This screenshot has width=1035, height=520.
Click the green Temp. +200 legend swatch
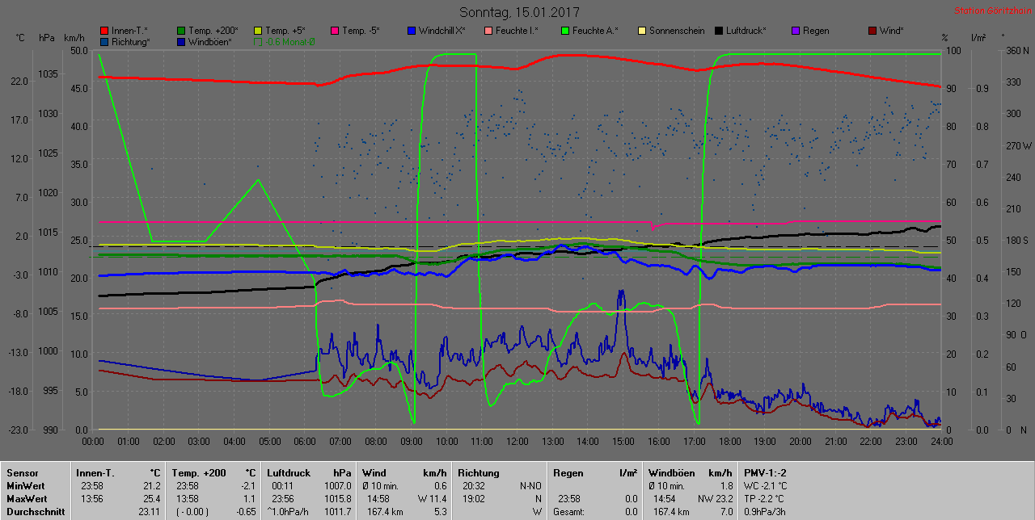(x=181, y=31)
